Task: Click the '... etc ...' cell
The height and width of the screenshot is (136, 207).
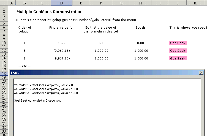Action: pyautogui.click(x=24, y=66)
